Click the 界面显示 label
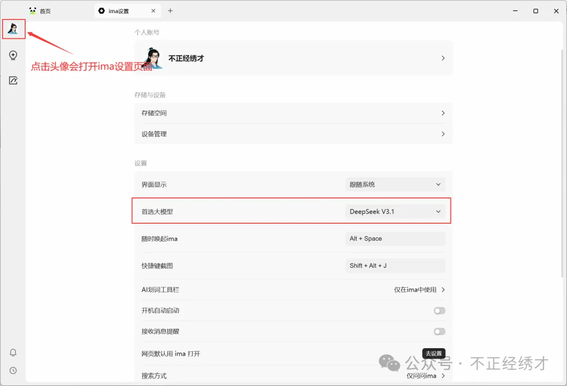567x386 pixels. [154, 184]
